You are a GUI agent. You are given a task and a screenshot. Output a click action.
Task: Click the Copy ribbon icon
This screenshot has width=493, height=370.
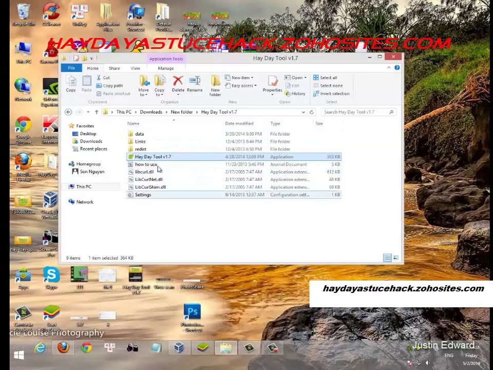click(71, 84)
